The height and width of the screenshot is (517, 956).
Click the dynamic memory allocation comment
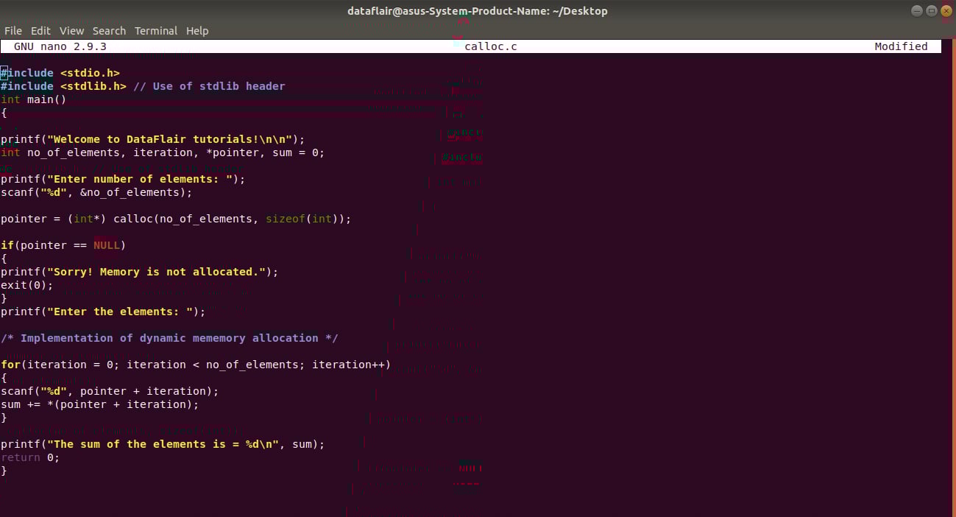pos(169,337)
